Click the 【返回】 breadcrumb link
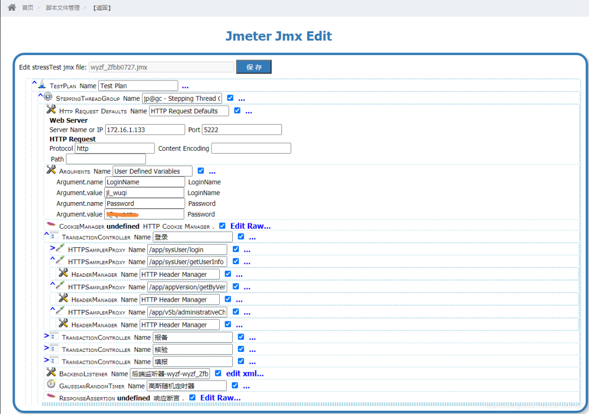 click(101, 8)
